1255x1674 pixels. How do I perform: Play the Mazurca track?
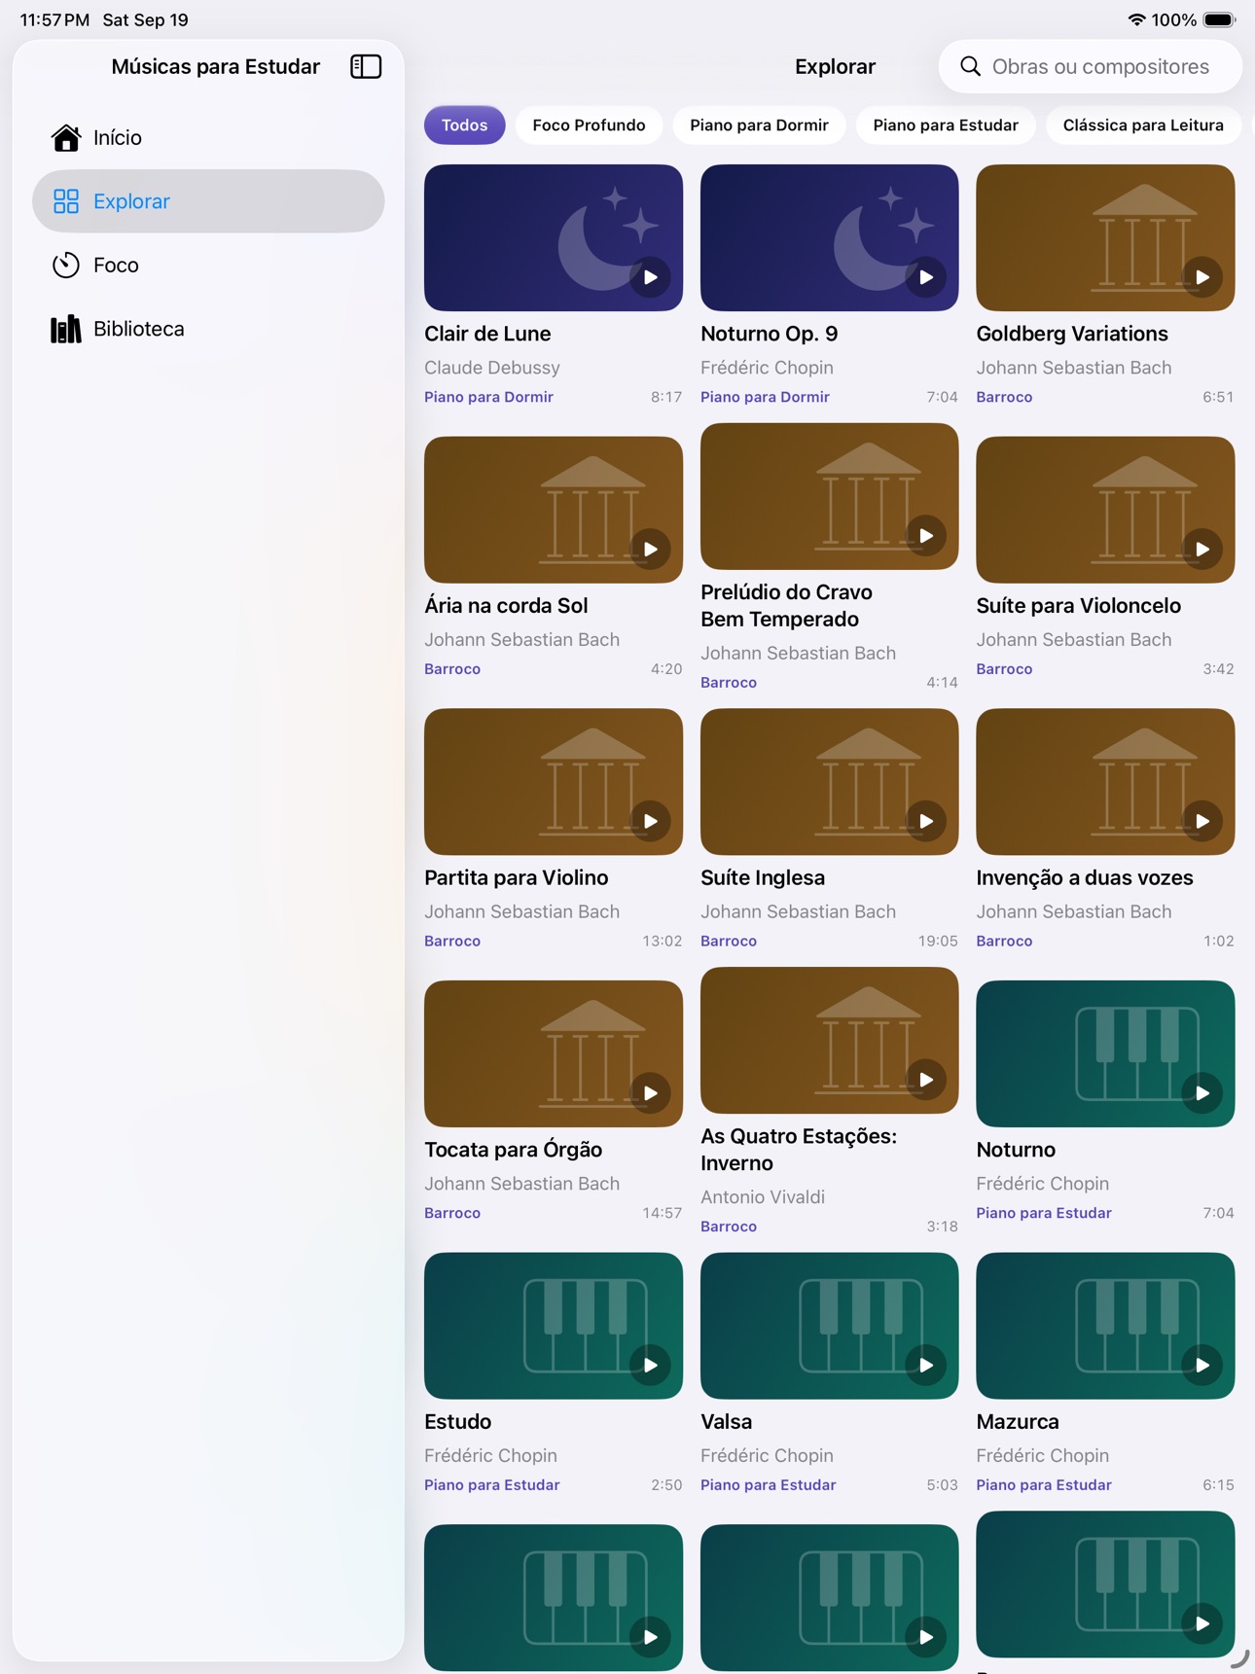[1202, 1365]
